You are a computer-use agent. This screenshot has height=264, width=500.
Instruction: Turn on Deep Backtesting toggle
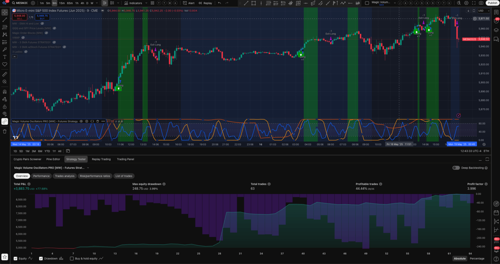click(456, 168)
